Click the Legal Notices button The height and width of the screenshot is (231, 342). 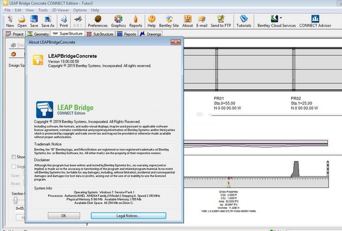pos(128,216)
